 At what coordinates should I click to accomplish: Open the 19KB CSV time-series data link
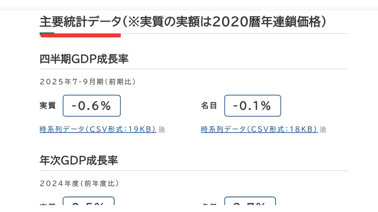tap(98, 129)
